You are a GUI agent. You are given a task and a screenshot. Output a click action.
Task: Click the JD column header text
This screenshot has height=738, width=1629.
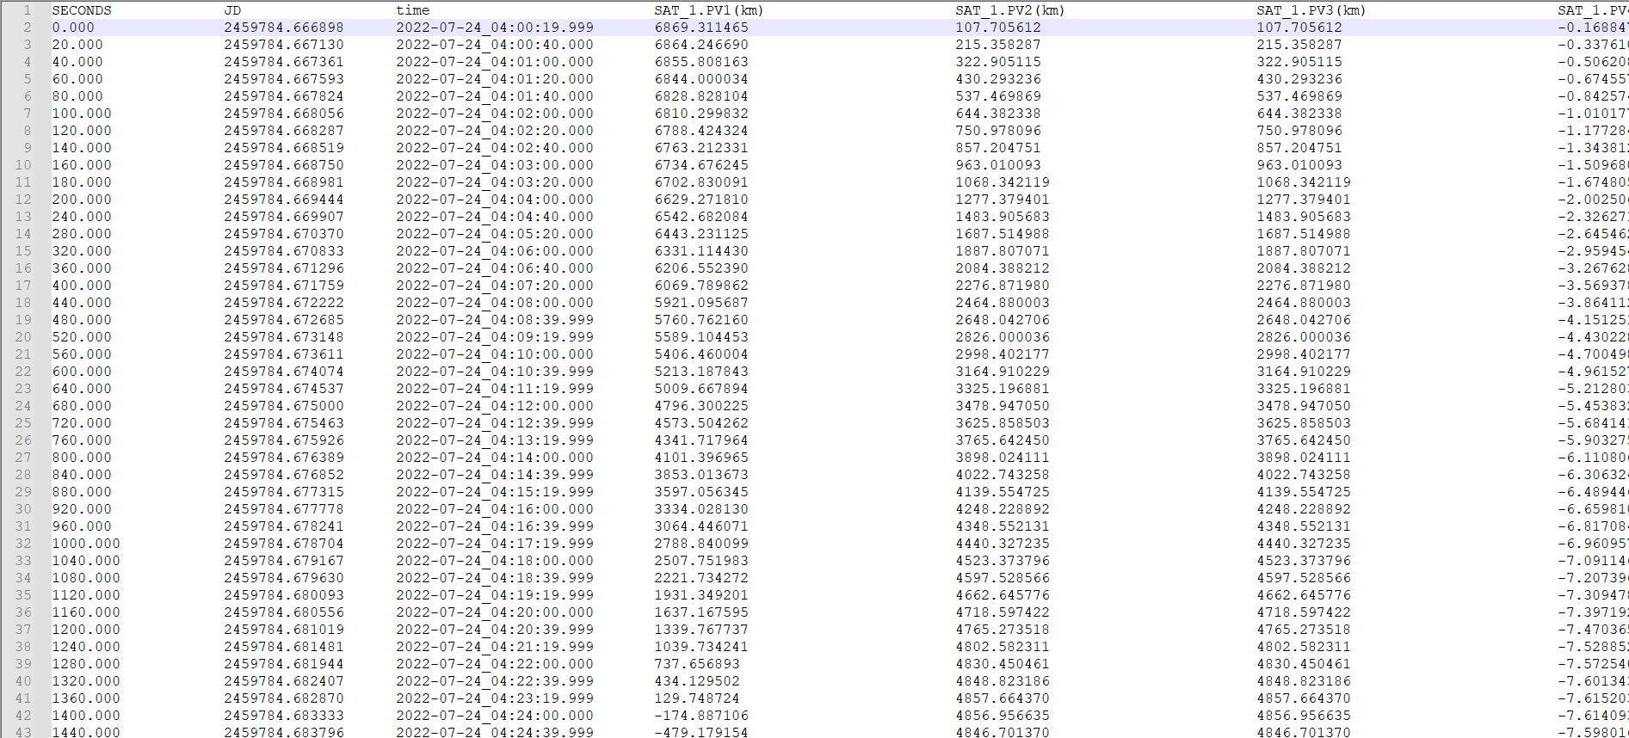[x=232, y=10]
